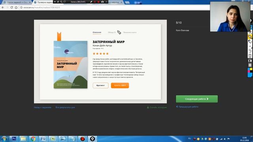
Task: Open the browser home page icon
Action: (16, 7)
